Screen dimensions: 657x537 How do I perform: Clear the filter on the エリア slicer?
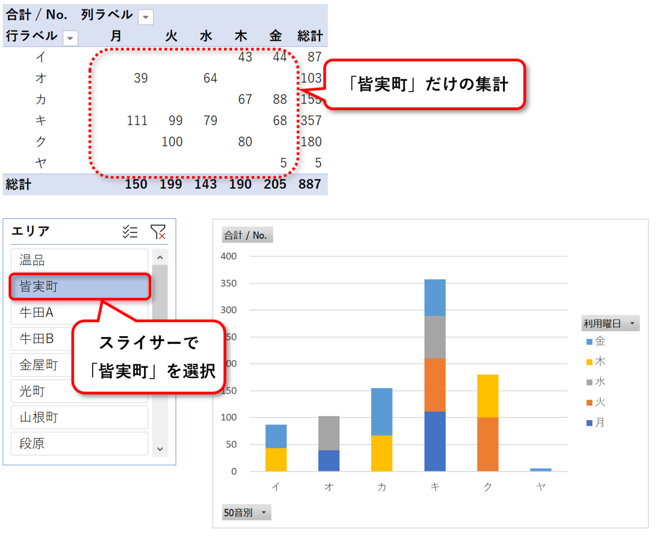tap(159, 232)
